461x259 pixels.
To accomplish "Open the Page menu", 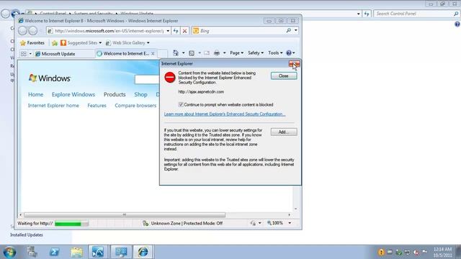I will (237, 53).
